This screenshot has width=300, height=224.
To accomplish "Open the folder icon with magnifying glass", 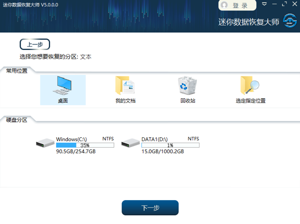I will pos(250,86).
